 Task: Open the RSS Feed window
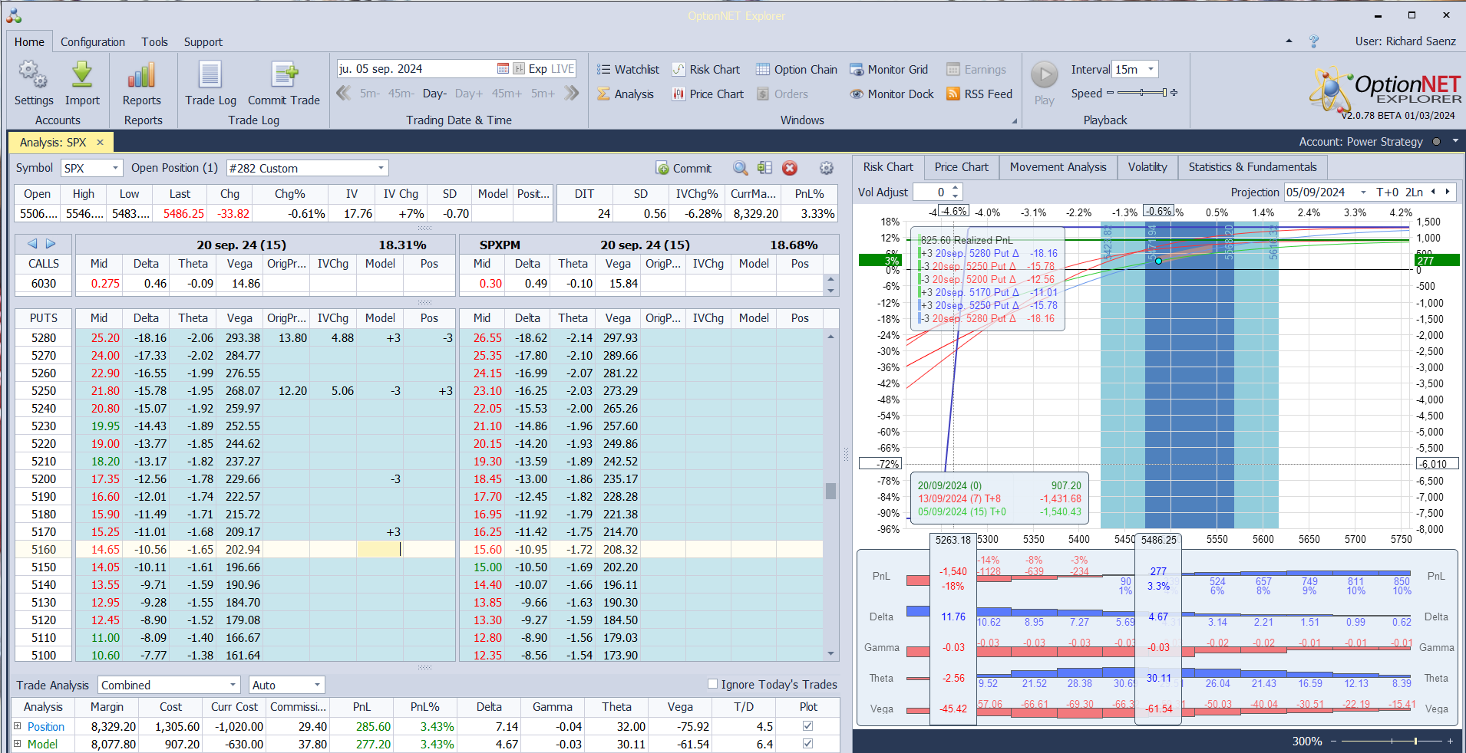tap(979, 94)
